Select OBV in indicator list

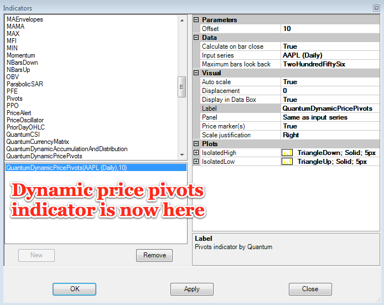tap(13, 77)
